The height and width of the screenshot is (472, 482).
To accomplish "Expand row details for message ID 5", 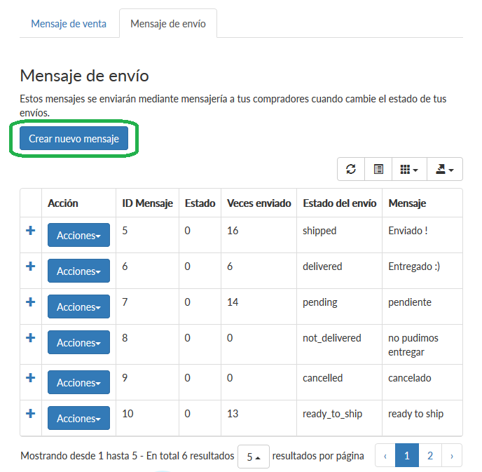I will coord(30,231).
